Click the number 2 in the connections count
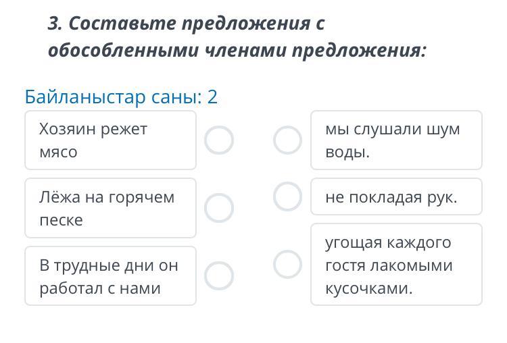The image size is (507, 343). pyautogui.click(x=213, y=97)
